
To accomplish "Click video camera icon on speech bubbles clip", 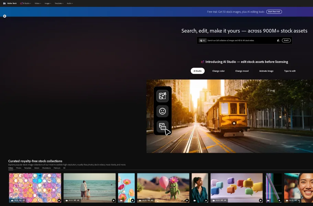I will (x=214, y=201).
